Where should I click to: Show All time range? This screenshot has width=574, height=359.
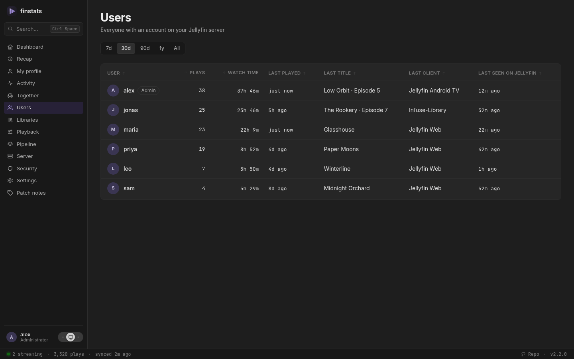pyautogui.click(x=177, y=48)
